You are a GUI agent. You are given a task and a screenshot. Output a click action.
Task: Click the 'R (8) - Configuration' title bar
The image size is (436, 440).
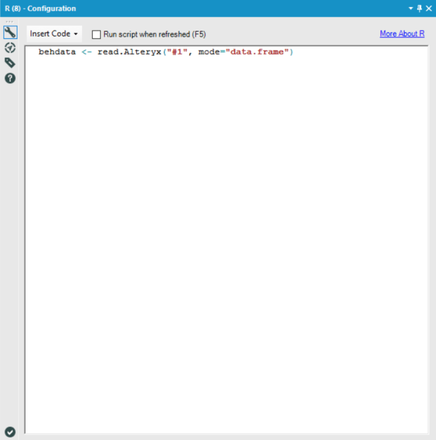[41, 8]
